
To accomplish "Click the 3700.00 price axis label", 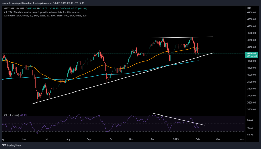I will 252,96.
